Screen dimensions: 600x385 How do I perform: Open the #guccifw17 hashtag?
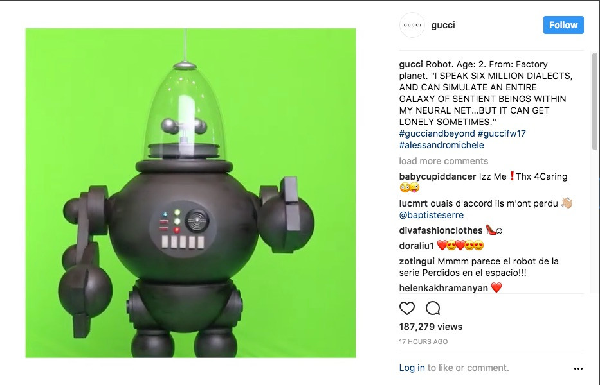point(502,133)
